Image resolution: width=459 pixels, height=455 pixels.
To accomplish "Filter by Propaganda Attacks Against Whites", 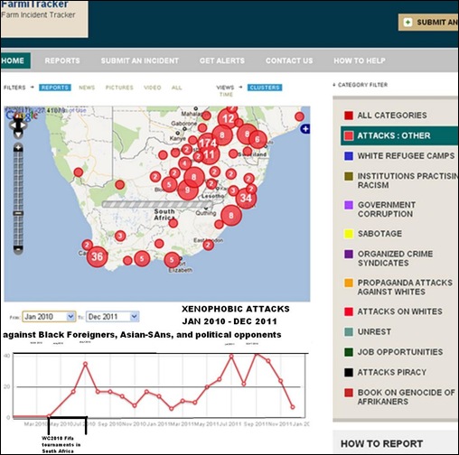I will tap(398, 287).
